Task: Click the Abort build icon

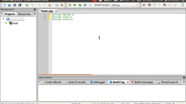Action: tap(90, 5)
